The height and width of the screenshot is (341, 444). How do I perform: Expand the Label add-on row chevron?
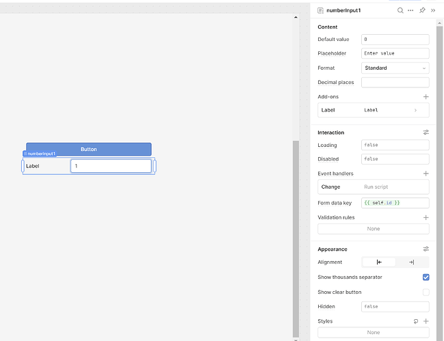pyautogui.click(x=415, y=110)
